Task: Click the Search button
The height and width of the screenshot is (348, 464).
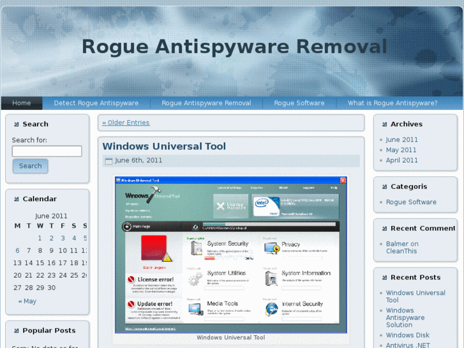Action: pos(30,166)
